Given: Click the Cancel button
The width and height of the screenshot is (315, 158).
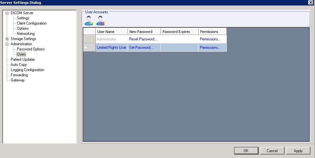Looking at the screenshot, I should pos(272,151).
